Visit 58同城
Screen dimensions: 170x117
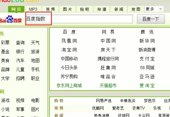coord(147,68)
